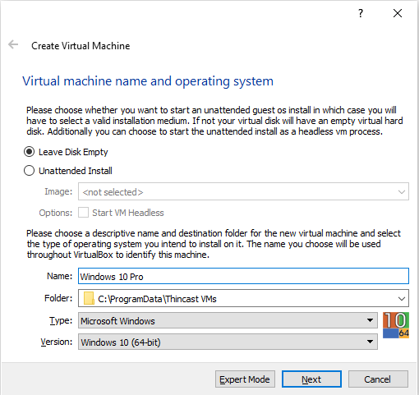Click the Options: label
The image size is (419, 395).
(56, 213)
